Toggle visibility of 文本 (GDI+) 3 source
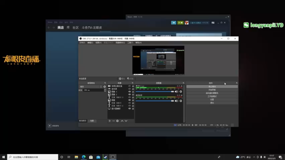The image size is (285, 160). pos(129,97)
